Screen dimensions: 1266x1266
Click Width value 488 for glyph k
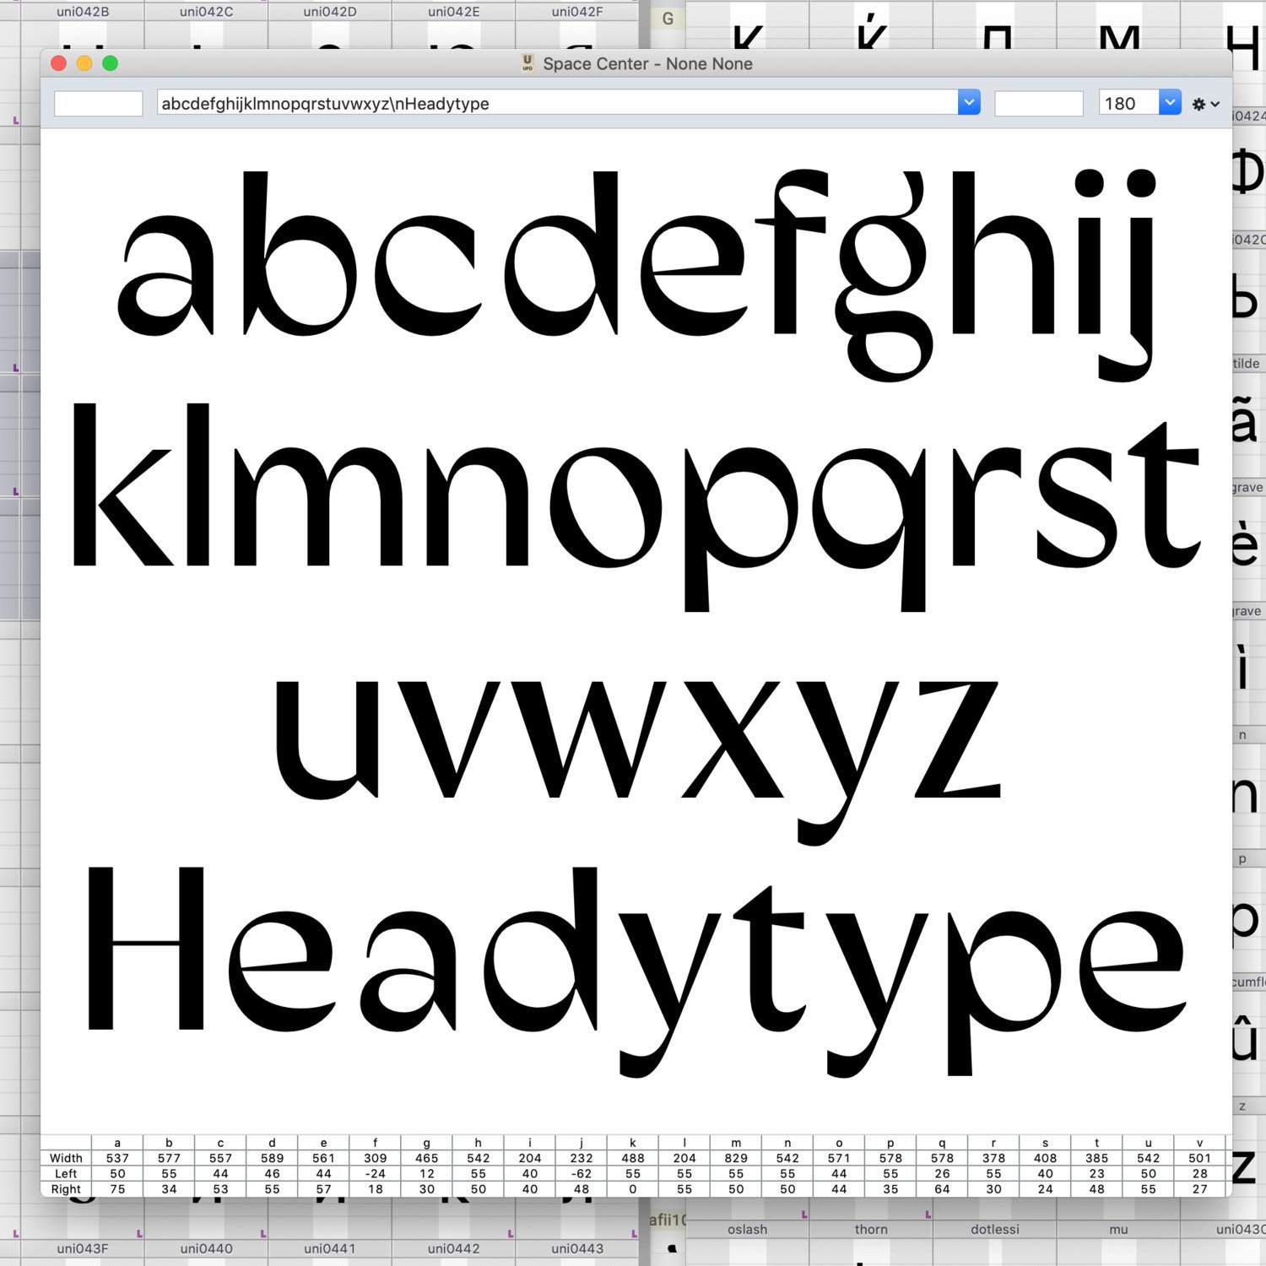633,1158
